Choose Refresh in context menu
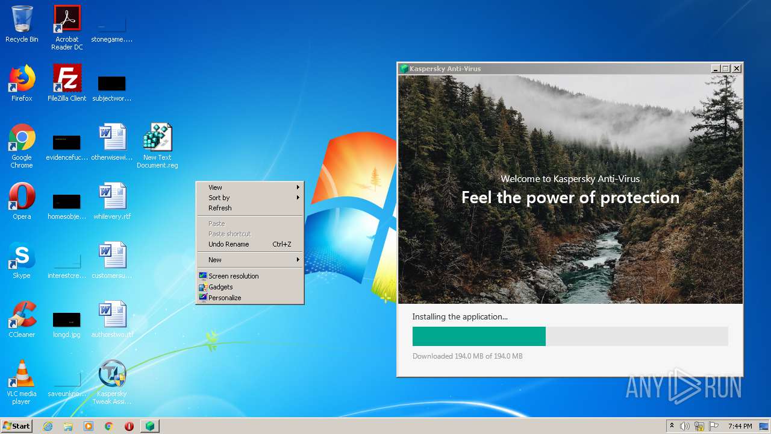Viewport: 771px width, 434px height. point(250,208)
